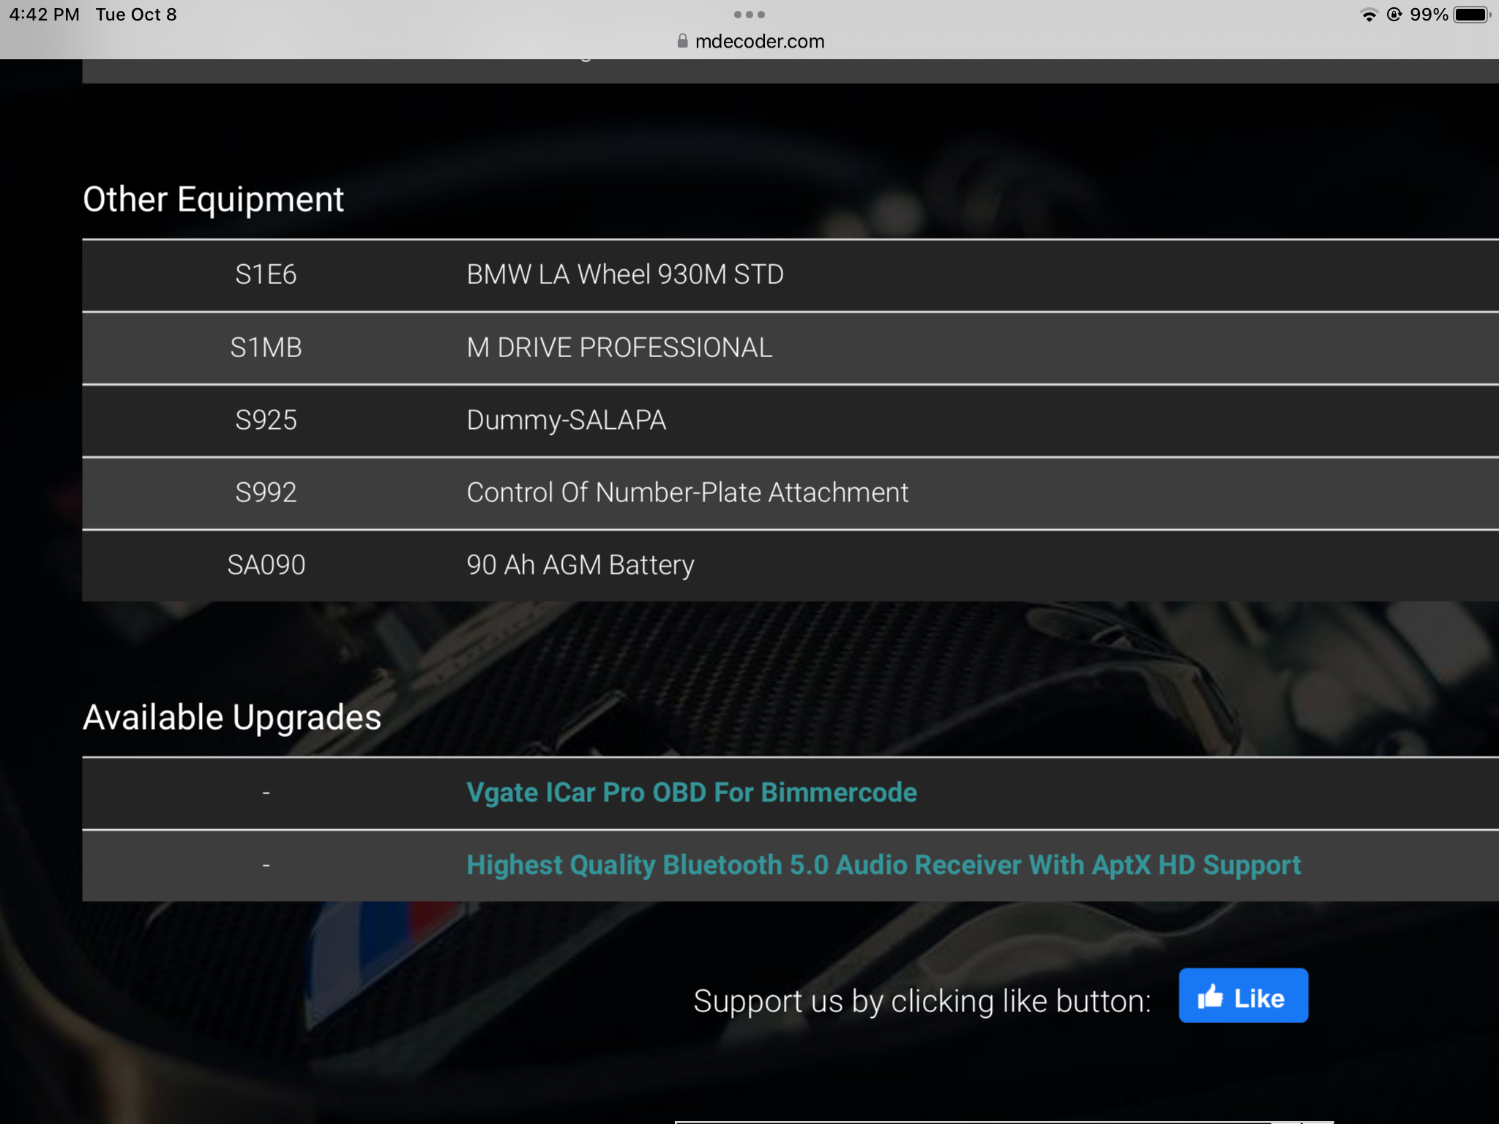Select the Dummy-SALAPA description
The image size is (1499, 1124).
point(567,420)
